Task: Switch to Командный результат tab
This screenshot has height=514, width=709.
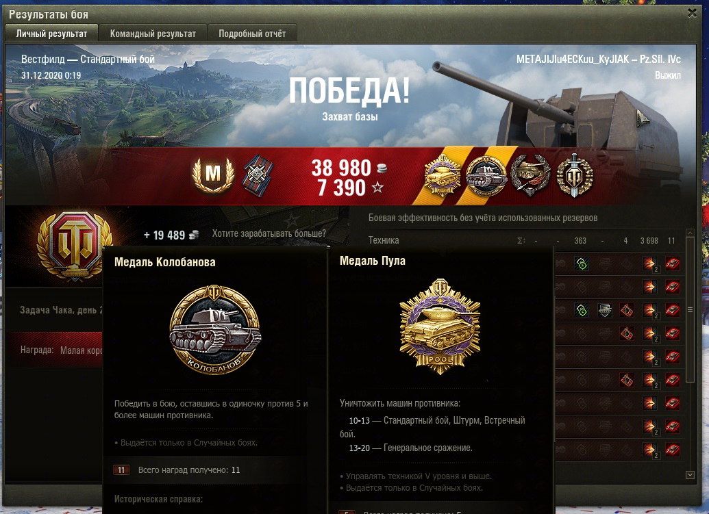Action: click(x=153, y=34)
